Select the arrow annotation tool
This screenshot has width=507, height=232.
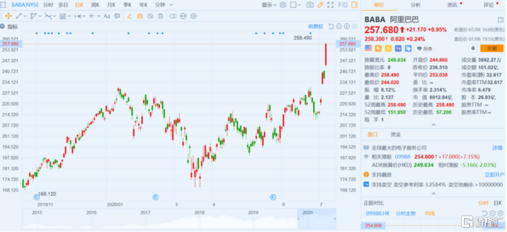92,16
